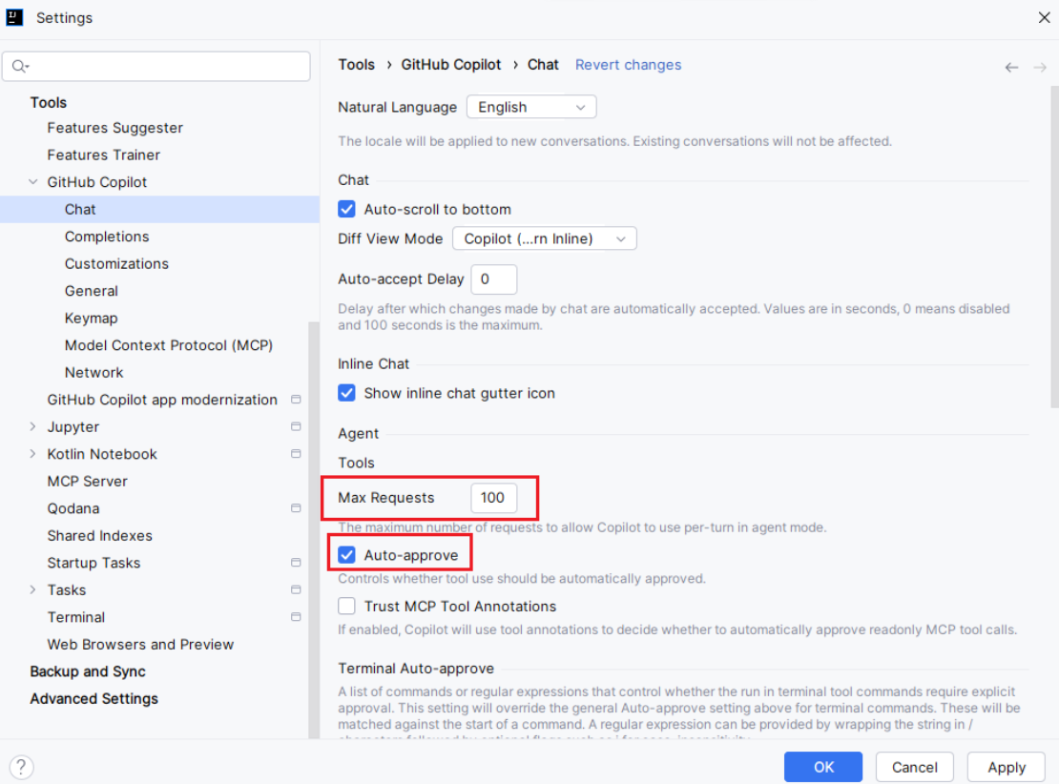Screen dimensions: 1059x784
Task: Click the right panel vertical scrollbar
Action: [1054, 247]
